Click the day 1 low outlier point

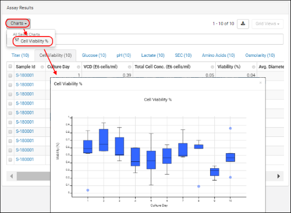88,190
